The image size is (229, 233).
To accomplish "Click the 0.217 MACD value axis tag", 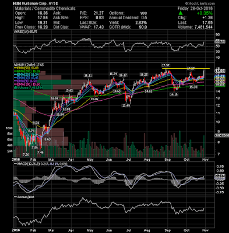I will coord(220,176).
